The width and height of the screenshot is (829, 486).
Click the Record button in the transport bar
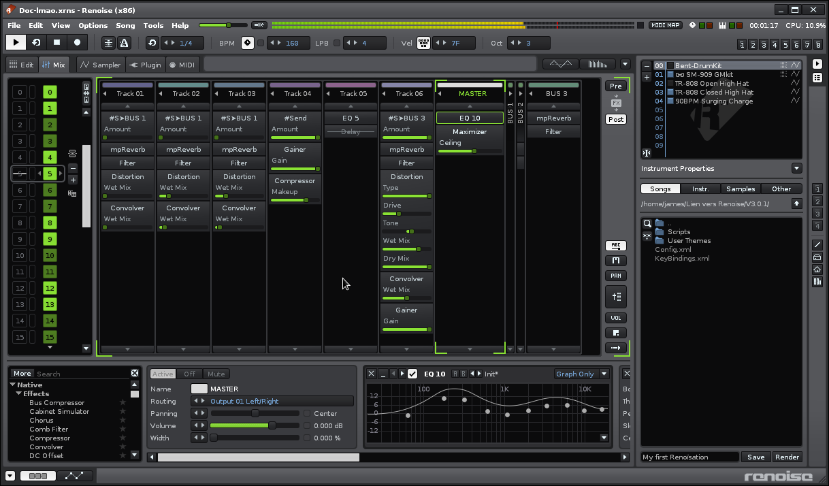[x=77, y=42]
